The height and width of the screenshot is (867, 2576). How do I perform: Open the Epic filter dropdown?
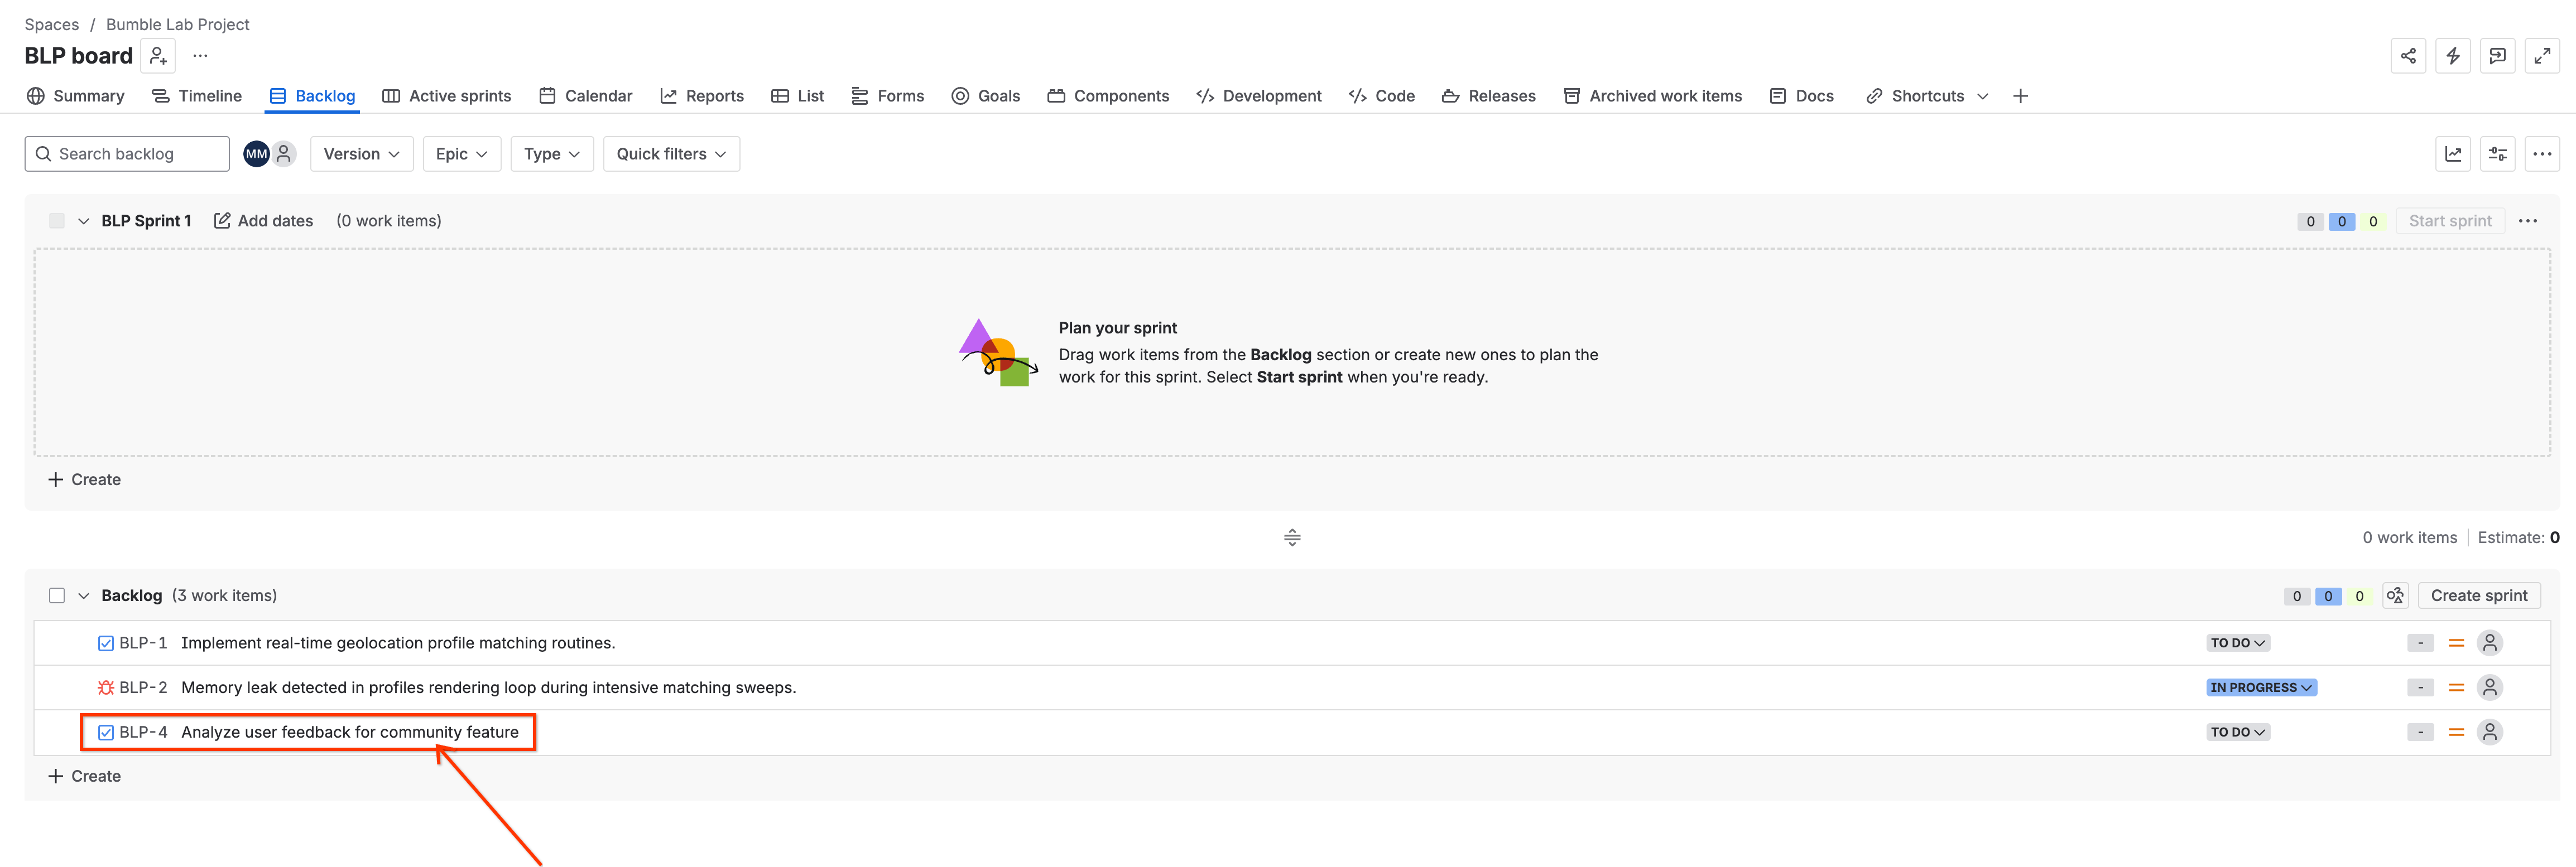[x=461, y=154]
